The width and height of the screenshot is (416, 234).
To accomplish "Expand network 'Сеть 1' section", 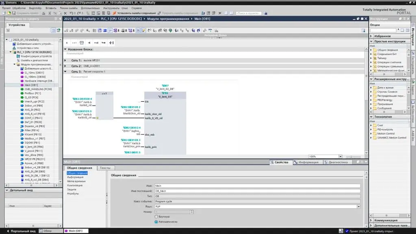I will (x=65, y=60).
